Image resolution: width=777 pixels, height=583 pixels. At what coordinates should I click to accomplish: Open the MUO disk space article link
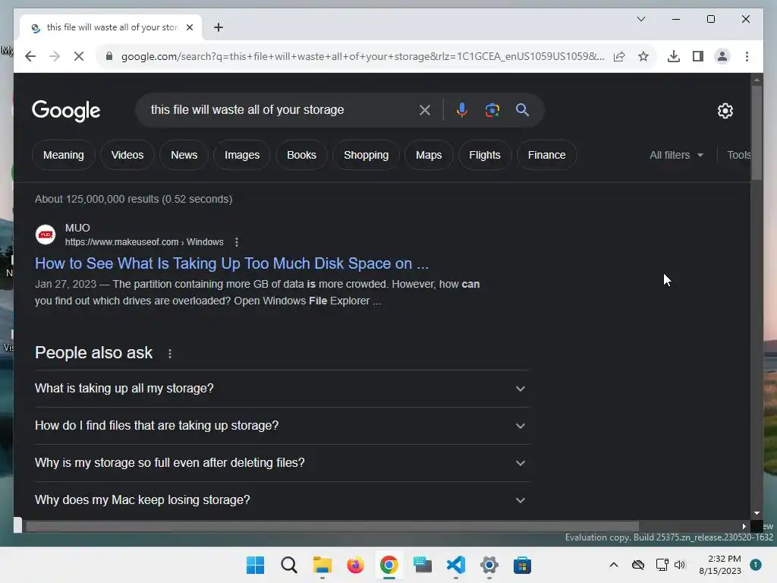coord(231,263)
